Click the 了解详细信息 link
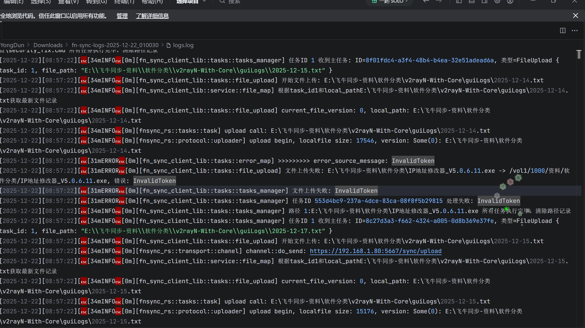The image size is (585, 328). (152, 16)
